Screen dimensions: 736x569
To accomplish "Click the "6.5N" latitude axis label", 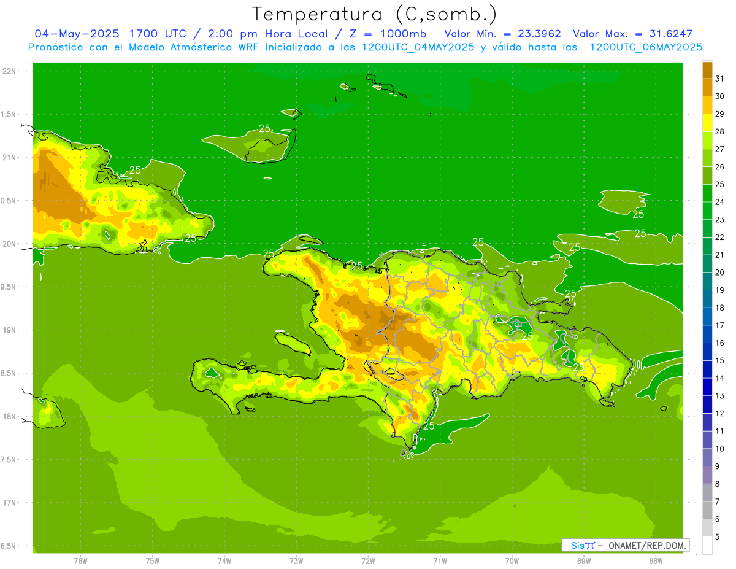I will pos(9,546).
